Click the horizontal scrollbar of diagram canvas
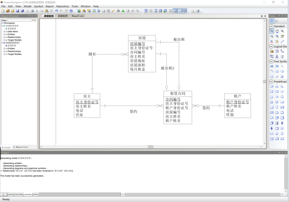The width and height of the screenshot is (289, 202). tap(151, 147)
